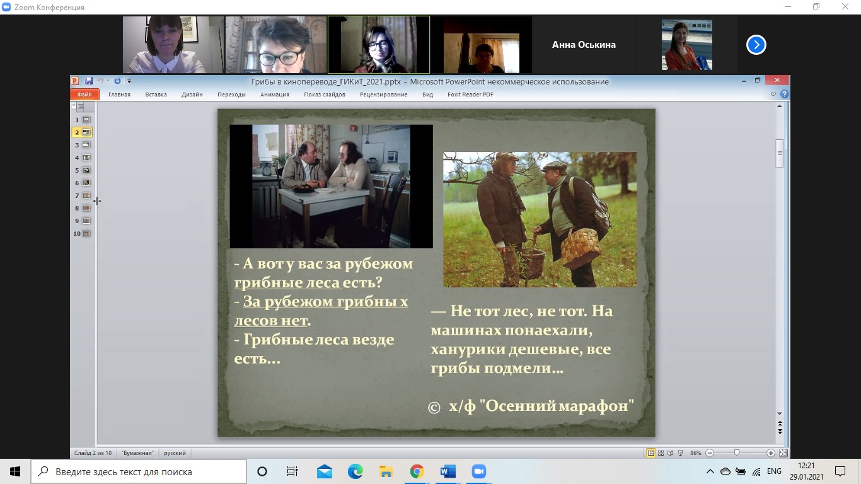Switch to Normal view in status bar
The image size is (861, 484).
tap(651, 453)
